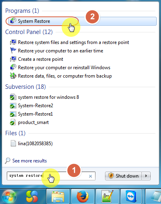Open Windows Explorer folder taskbar icon

tap(58, 196)
